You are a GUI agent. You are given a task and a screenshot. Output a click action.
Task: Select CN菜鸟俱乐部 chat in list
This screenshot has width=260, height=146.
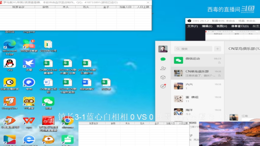pyautogui.click(x=198, y=73)
